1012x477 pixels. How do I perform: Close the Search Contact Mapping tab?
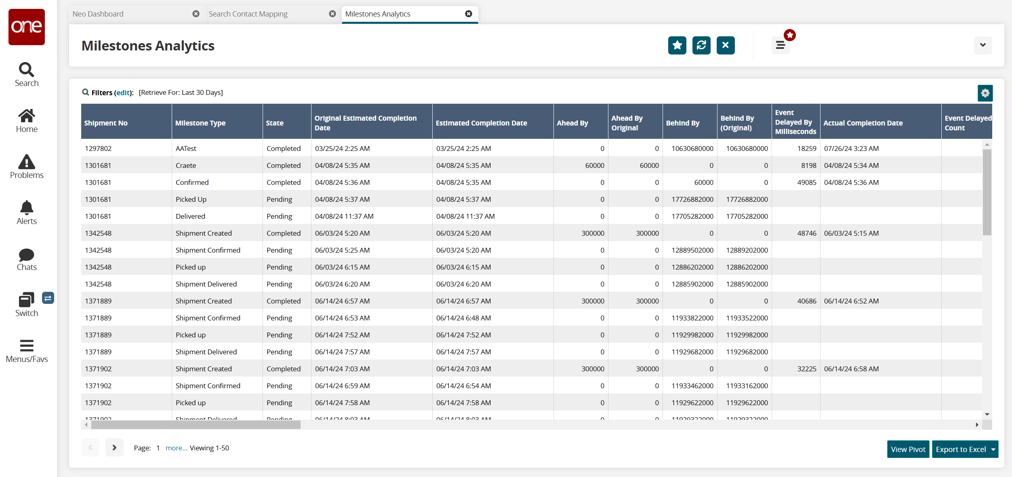[x=332, y=14]
